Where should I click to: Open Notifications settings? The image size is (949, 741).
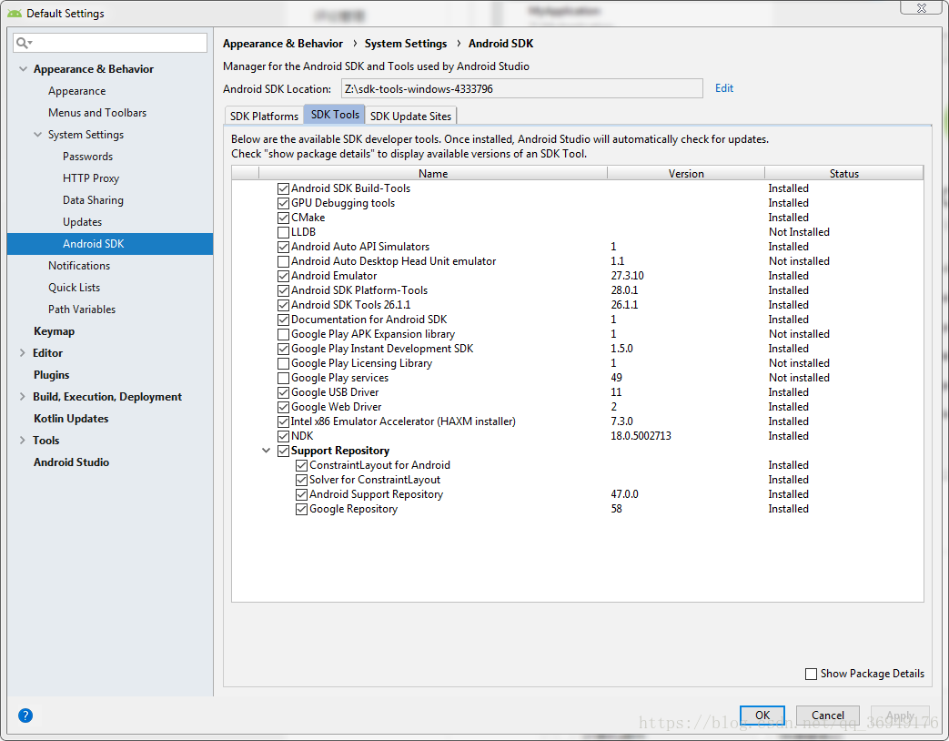(79, 265)
